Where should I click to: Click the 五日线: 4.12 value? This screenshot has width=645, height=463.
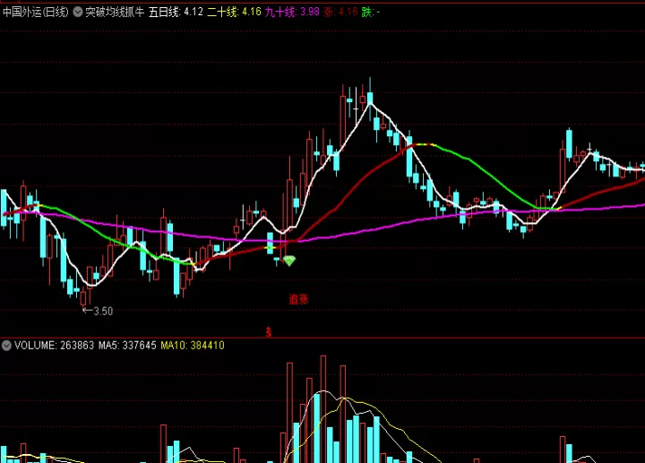tap(176, 12)
